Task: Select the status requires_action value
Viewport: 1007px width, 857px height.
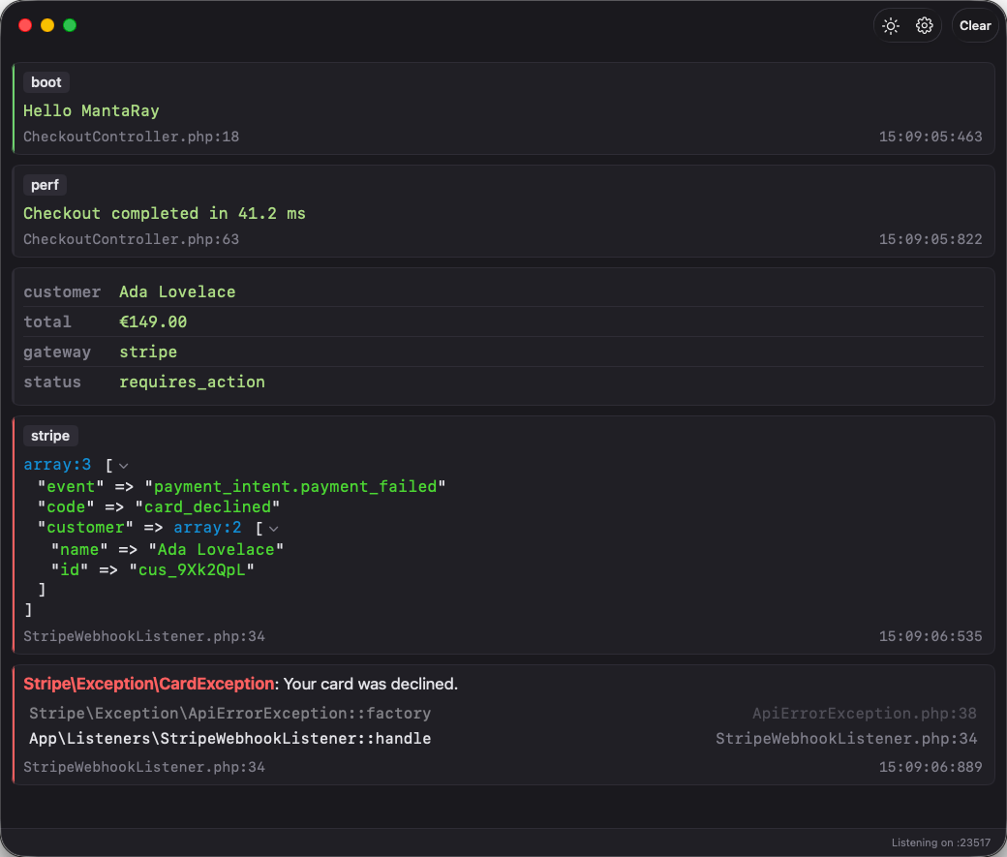Action: tap(192, 383)
